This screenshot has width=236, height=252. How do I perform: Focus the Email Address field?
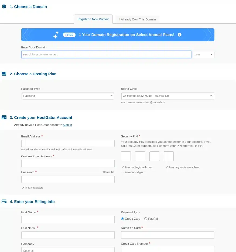(x=68, y=144)
